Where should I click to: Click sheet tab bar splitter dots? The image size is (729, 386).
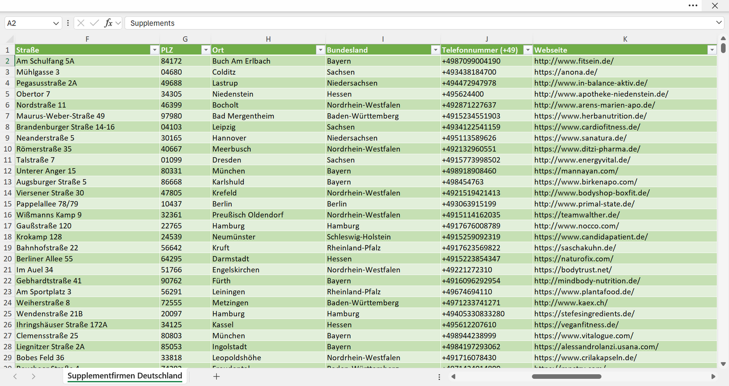(439, 377)
